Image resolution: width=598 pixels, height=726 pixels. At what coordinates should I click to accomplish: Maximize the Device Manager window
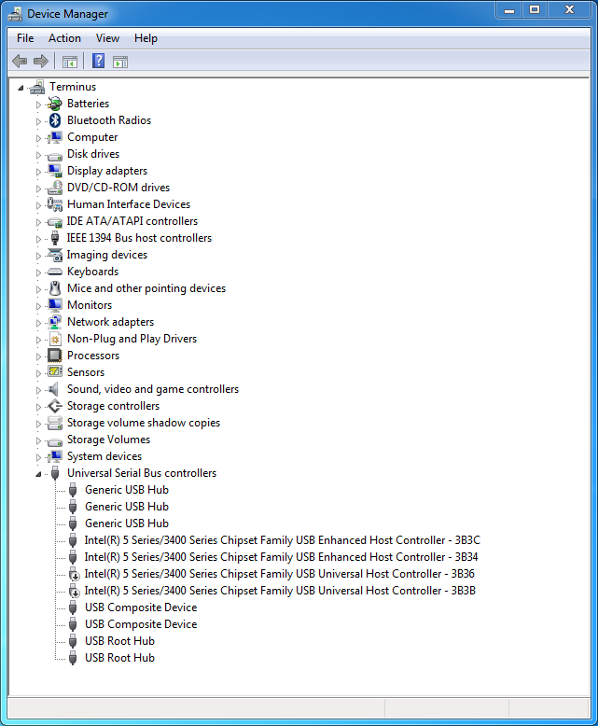535,9
